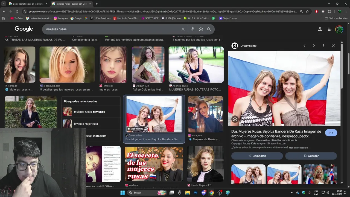
Task: Open the browser extensions puzzle icon
Action: (x=329, y=11)
